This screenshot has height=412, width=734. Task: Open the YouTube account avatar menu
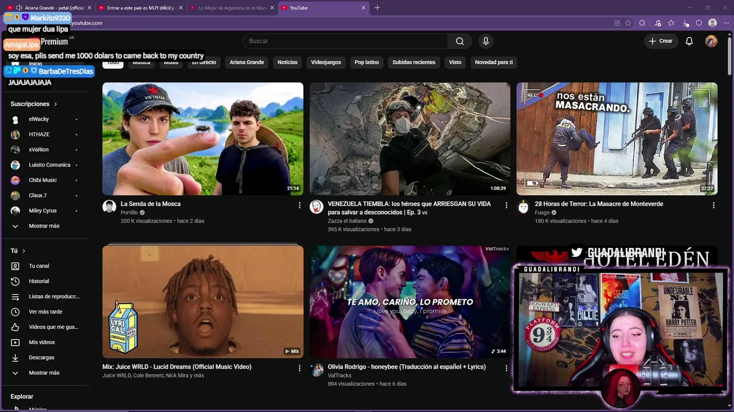tap(711, 41)
